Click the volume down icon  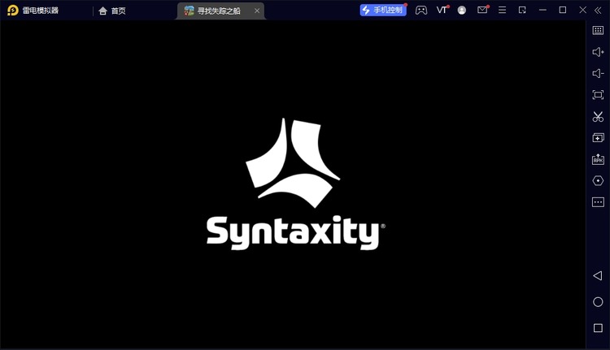pyautogui.click(x=598, y=73)
